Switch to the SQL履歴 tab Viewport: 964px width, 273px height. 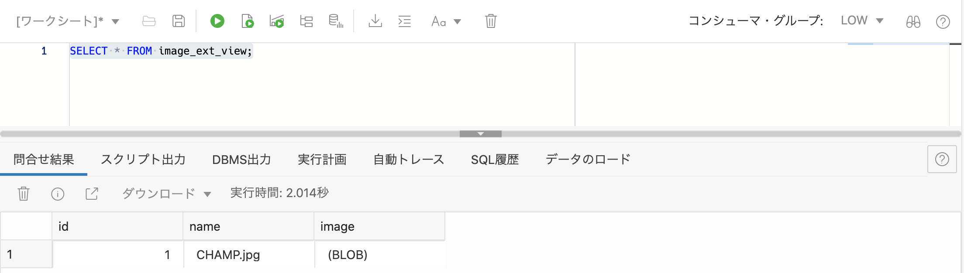[495, 160]
